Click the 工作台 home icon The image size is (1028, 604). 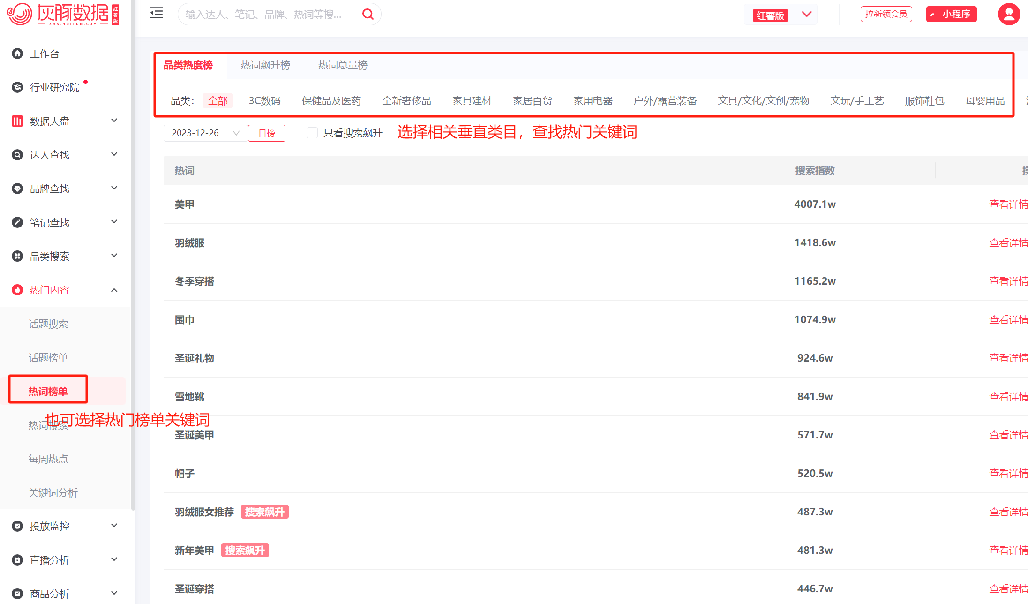pos(17,53)
